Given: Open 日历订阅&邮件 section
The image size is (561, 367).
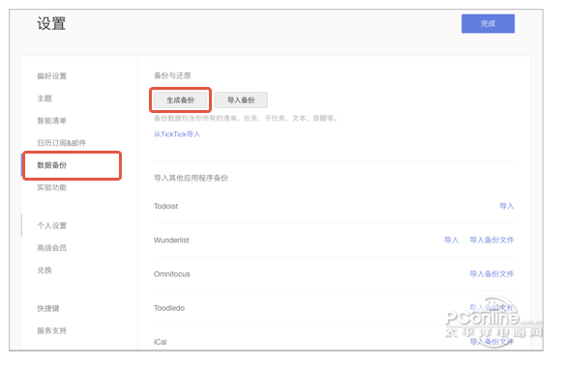Looking at the screenshot, I should (62, 143).
